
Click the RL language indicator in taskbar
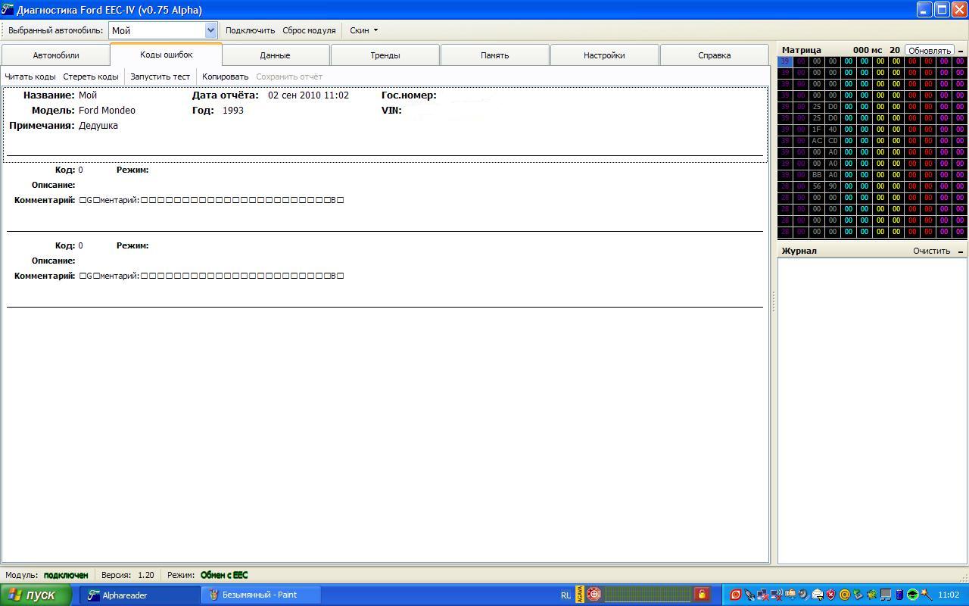click(x=566, y=595)
